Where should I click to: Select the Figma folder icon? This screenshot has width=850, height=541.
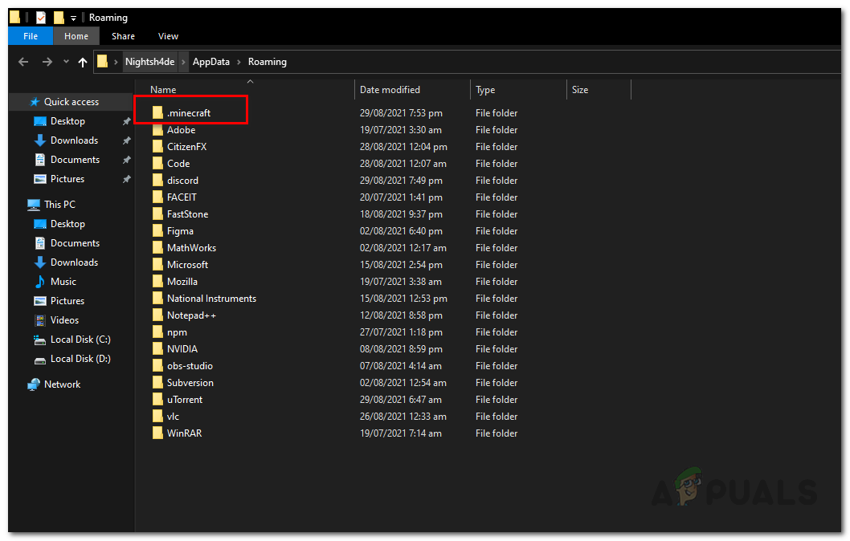coord(157,230)
